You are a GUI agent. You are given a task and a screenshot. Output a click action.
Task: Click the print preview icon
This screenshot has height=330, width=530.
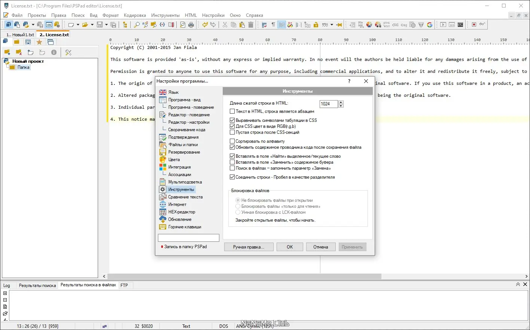tap(183, 25)
